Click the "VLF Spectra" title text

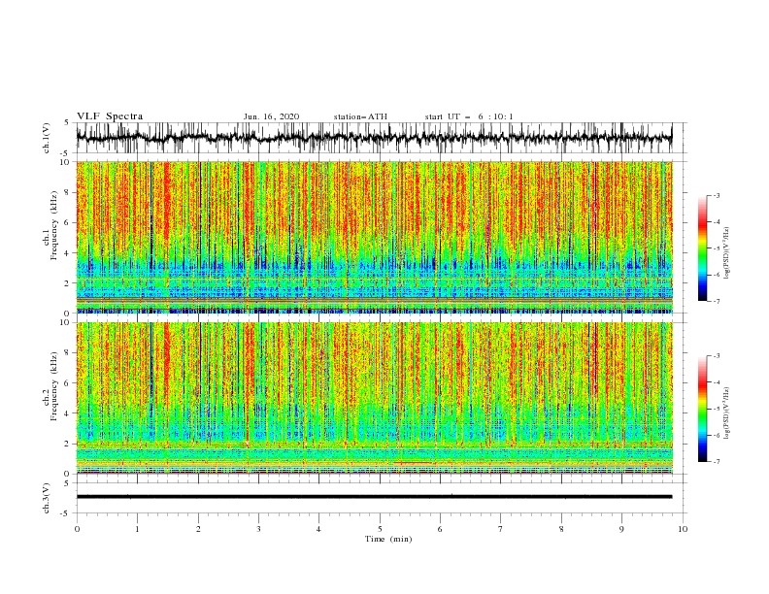[110, 116]
